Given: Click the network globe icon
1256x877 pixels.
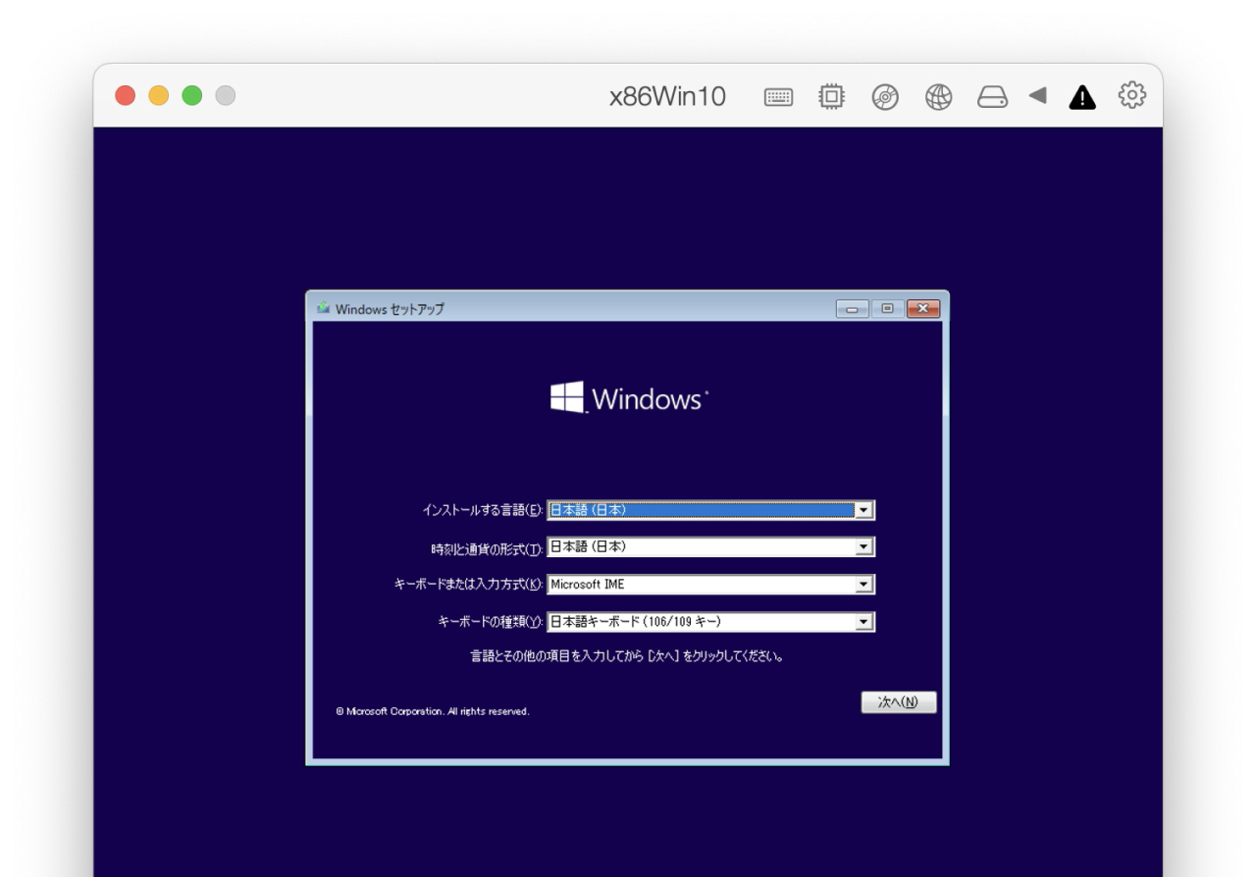Looking at the screenshot, I should 939,96.
